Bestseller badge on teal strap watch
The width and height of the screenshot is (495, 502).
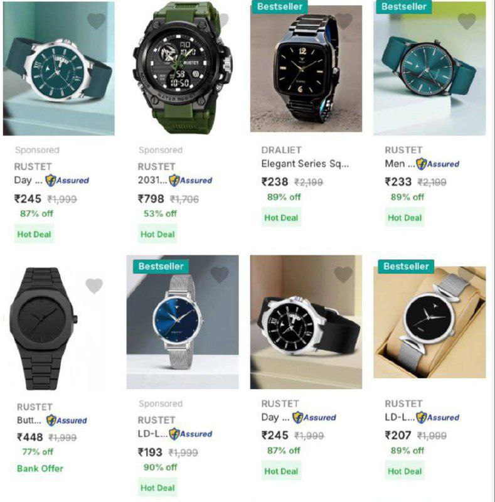pos(404,7)
